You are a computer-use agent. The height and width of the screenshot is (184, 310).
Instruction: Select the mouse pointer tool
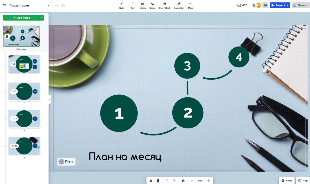(x=158, y=181)
